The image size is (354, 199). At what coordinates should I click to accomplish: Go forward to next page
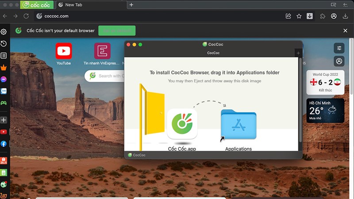click(15, 16)
